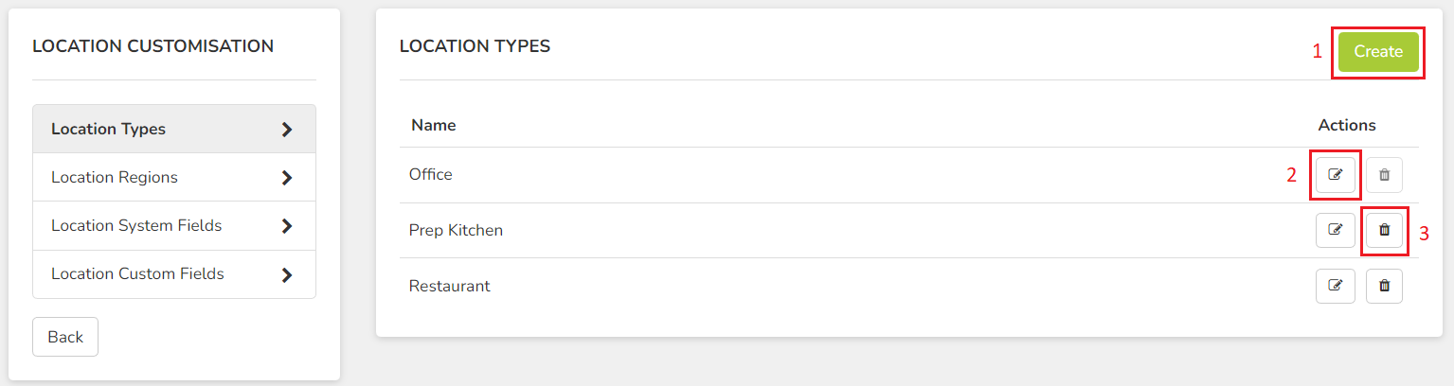Go back using the Back button

coord(65,337)
